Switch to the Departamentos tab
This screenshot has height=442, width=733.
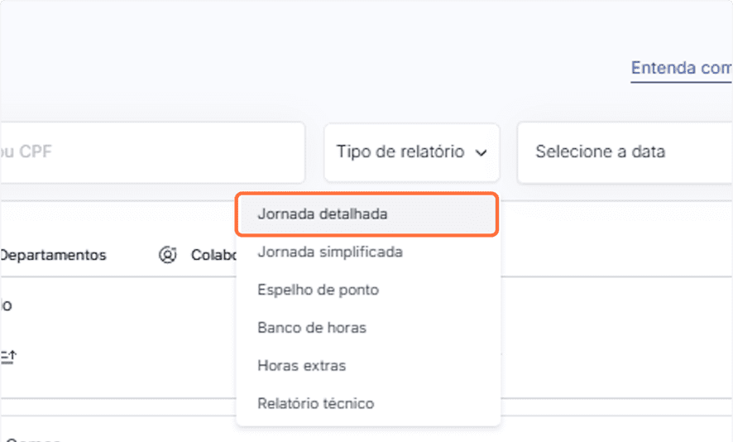(x=53, y=255)
